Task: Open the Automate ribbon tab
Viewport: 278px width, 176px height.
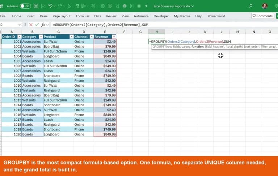Action: [141, 16]
